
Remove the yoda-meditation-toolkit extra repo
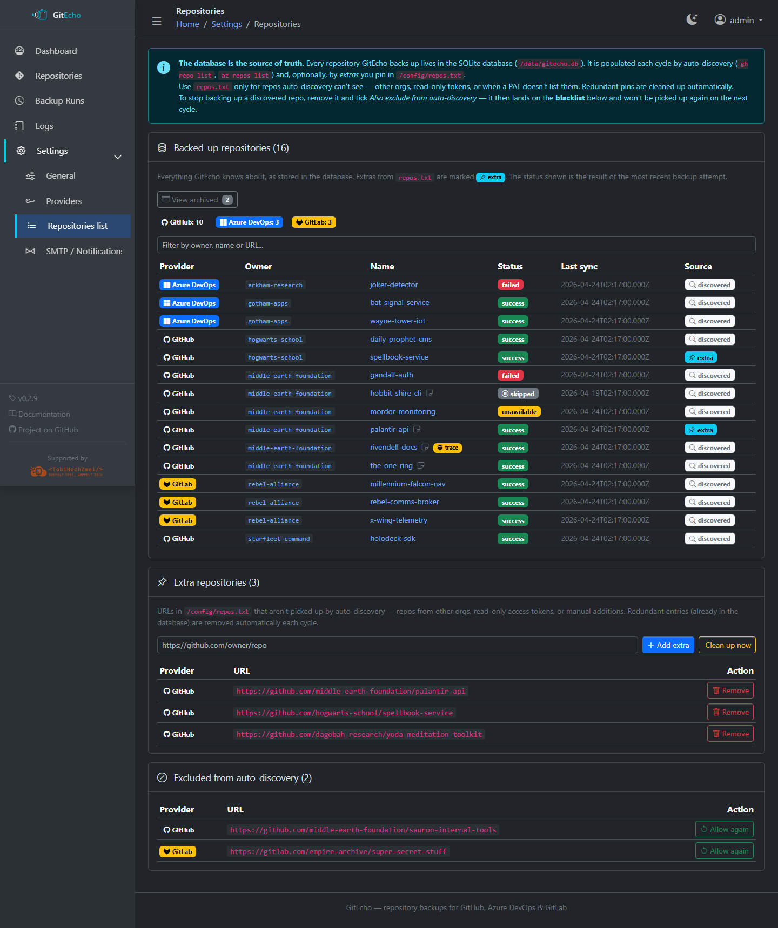(730, 734)
